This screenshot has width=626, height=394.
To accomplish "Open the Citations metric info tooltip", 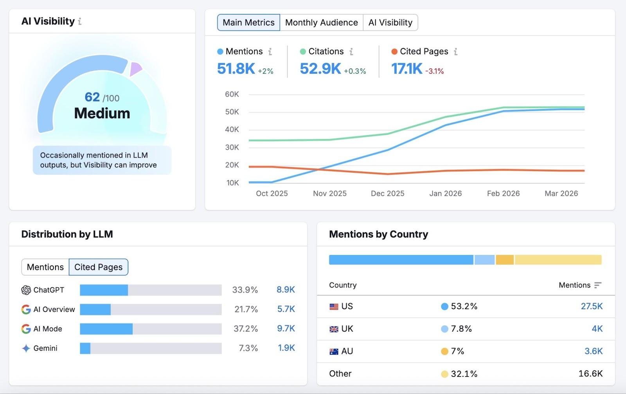I will (x=351, y=51).
